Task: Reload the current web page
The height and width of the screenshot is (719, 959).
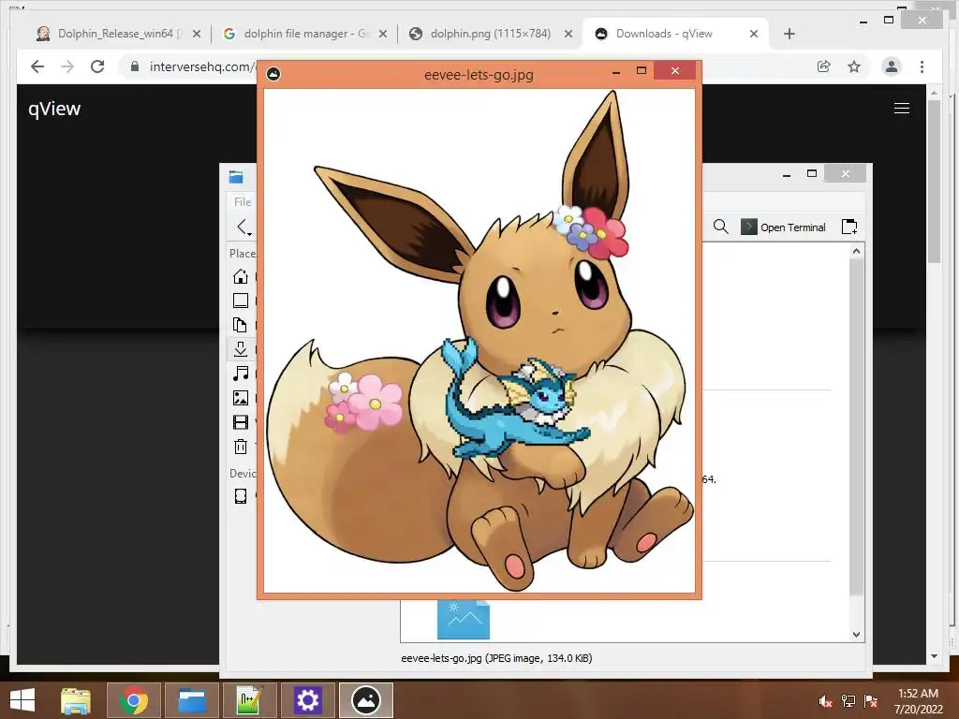Action: click(97, 66)
